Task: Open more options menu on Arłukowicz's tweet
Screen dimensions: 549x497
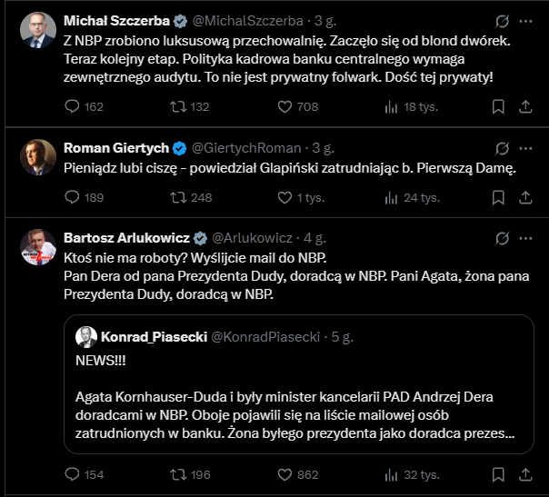Action: (x=525, y=238)
